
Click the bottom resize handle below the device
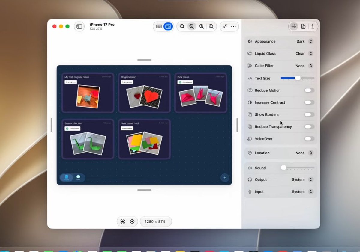(144, 190)
